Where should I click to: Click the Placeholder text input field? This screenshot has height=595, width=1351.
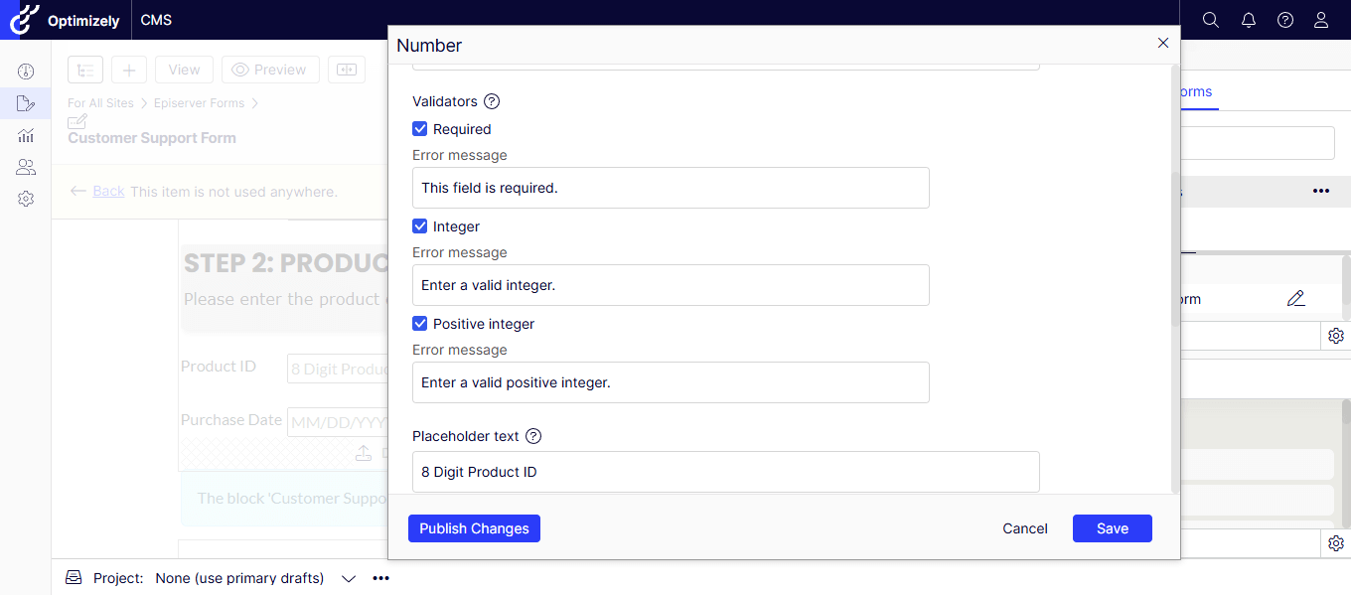tap(725, 472)
